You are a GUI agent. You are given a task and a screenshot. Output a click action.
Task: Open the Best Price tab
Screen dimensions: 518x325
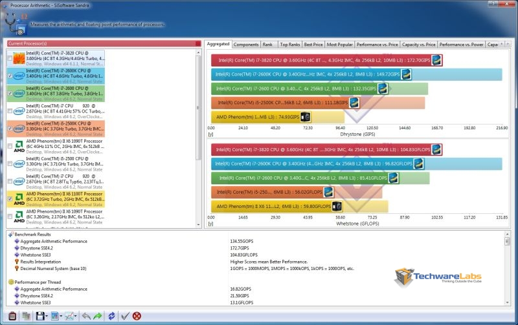point(313,45)
